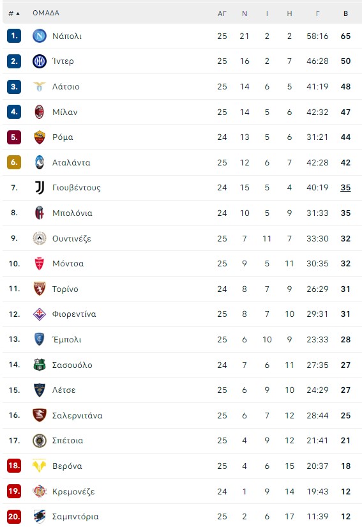This screenshot has height=527, width=362.
Task: Click the Sampdoria crest icon
Action: coord(40,517)
